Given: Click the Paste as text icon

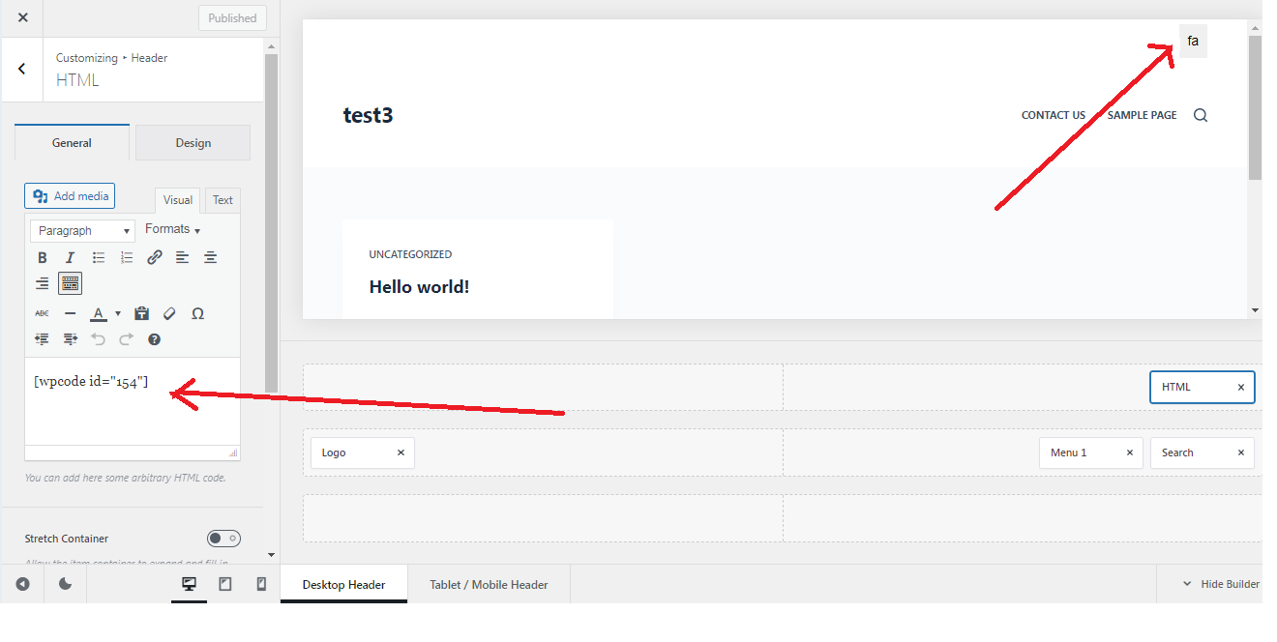Looking at the screenshot, I should tap(142, 313).
